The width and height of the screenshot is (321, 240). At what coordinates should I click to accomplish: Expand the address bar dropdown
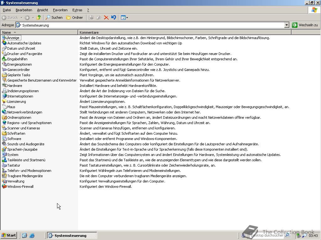[x=287, y=25]
